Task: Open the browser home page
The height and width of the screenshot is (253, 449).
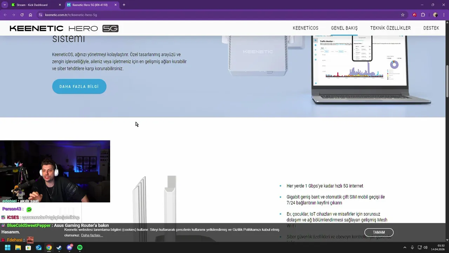Action: pyautogui.click(x=31, y=15)
